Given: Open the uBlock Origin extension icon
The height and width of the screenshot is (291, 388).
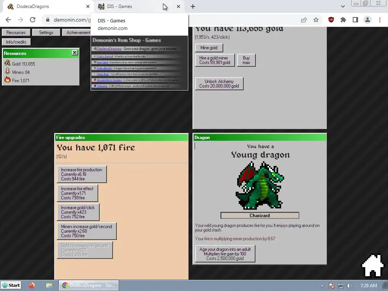Looking at the screenshot, I should tap(331, 20).
